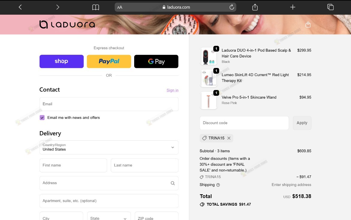Focus the Email input field
The height and width of the screenshot is (220, 351).
109,104
